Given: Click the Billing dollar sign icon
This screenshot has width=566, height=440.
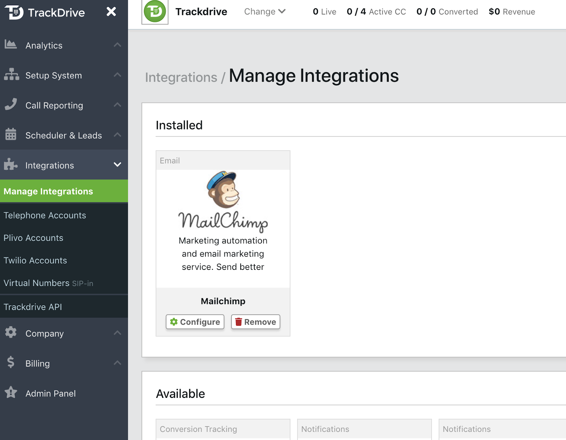Looking at the screenshot, I should pos(11,362).
